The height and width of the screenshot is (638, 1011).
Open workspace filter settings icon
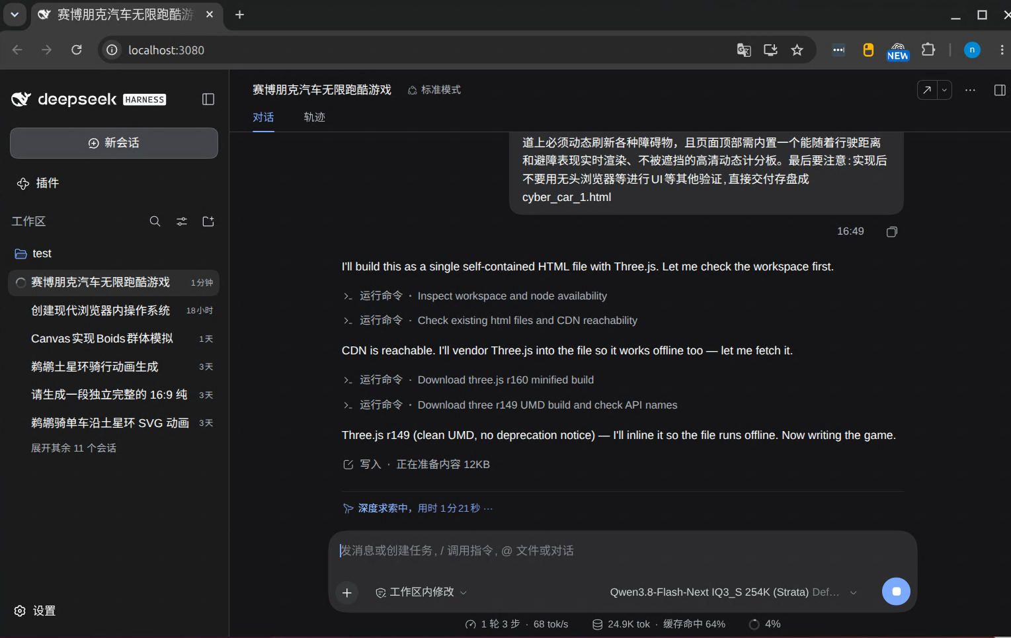click(x=182, y=221)
